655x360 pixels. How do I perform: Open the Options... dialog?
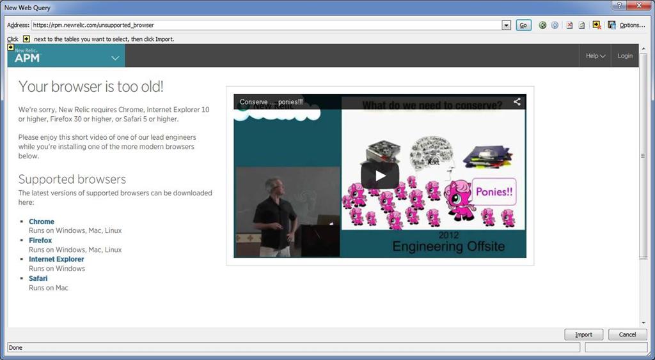(632, 26)
